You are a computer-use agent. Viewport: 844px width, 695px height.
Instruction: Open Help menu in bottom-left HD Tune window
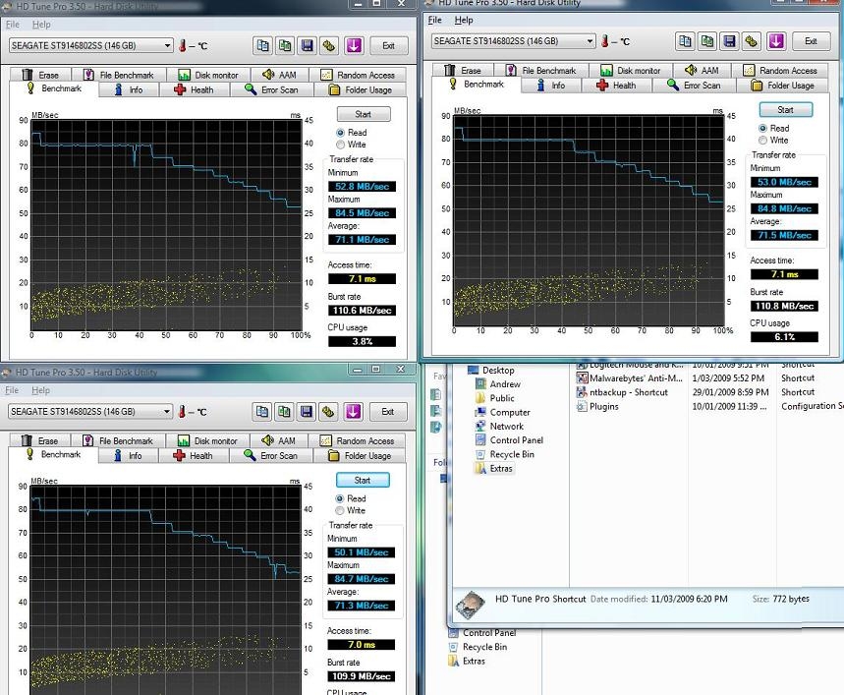tap(41, 390)
